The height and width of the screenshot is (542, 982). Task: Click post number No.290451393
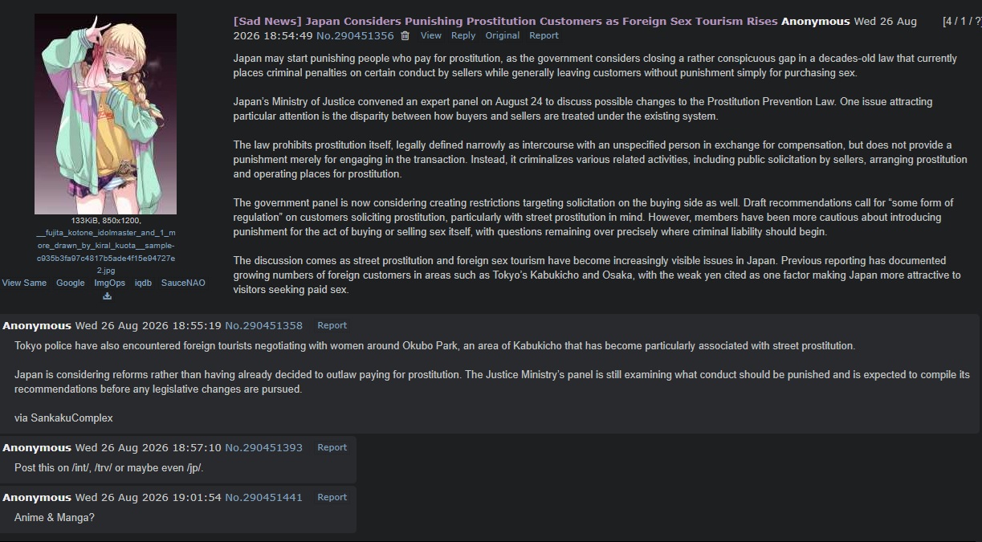click(263, 447)
